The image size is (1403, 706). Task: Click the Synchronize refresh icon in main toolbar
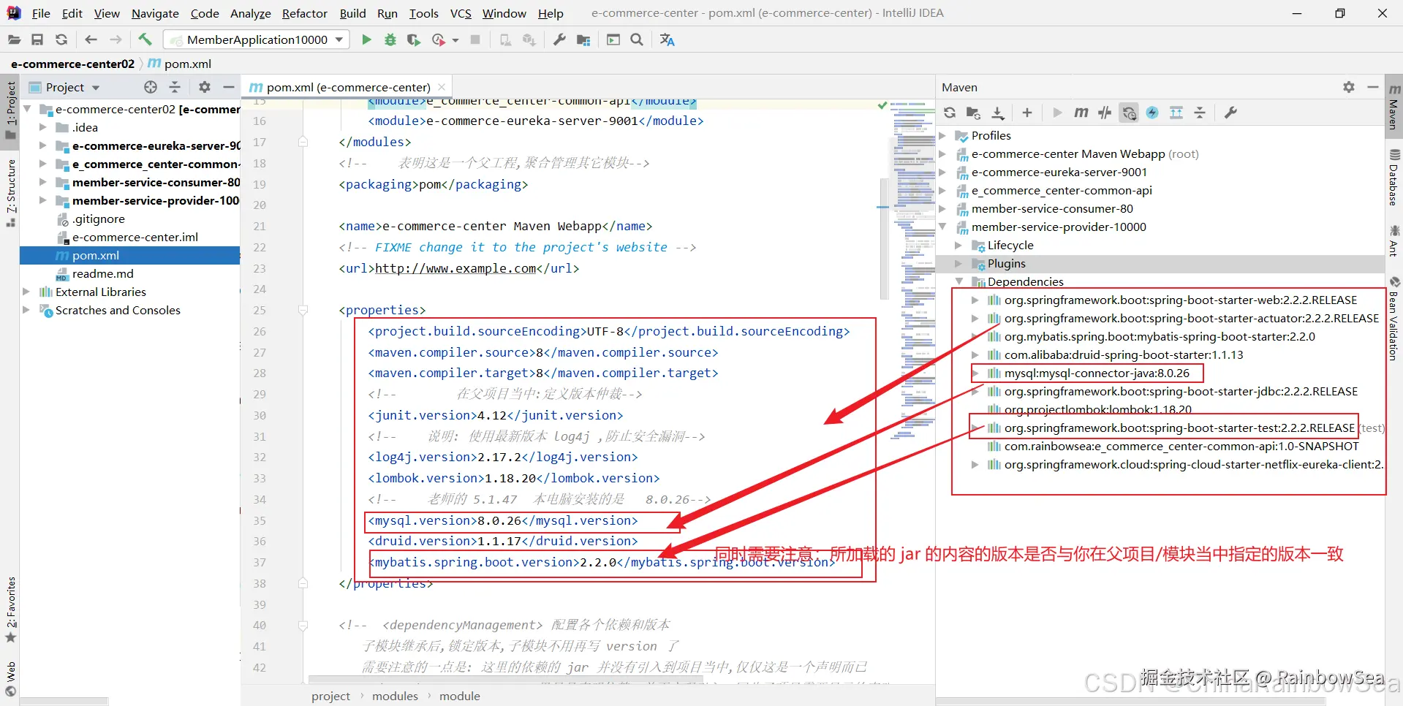pyautogui.click(x=61, y=39)
